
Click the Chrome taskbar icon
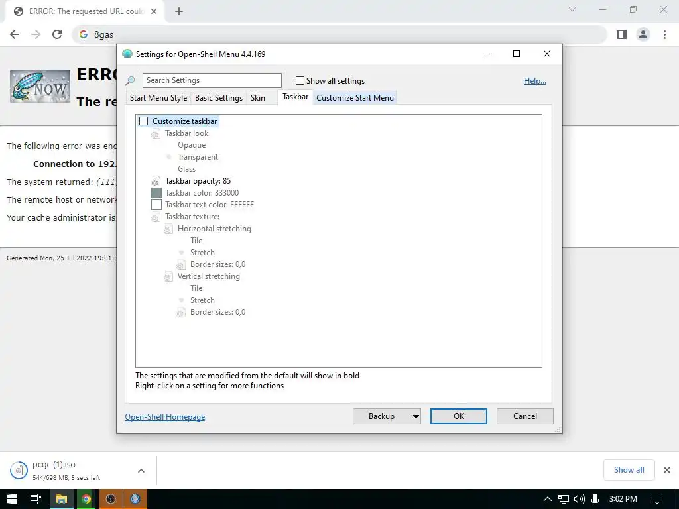[x=86, y=499]
